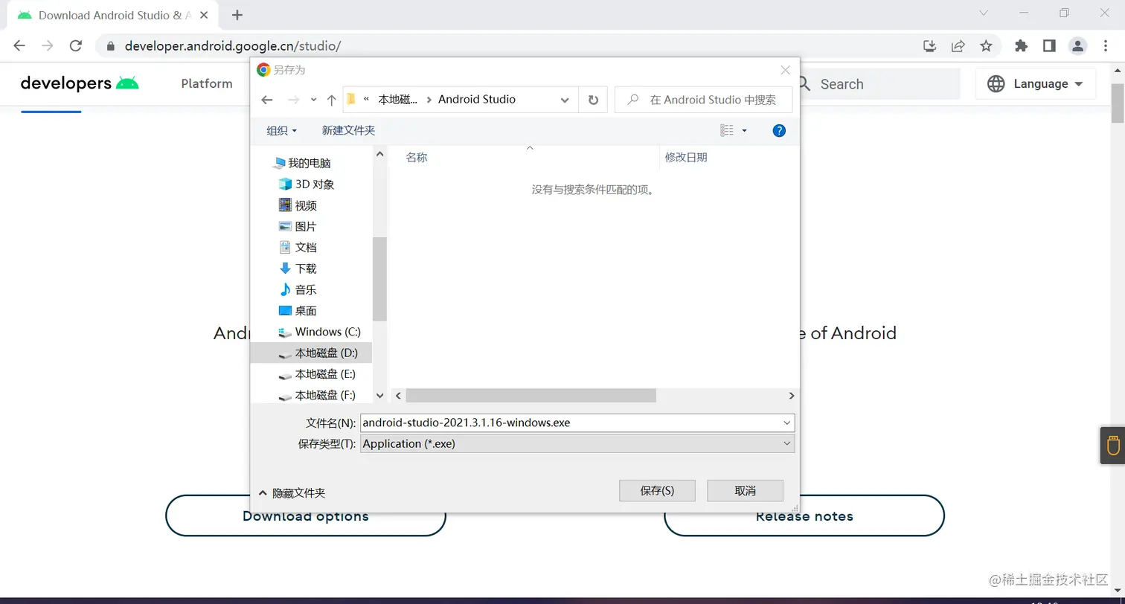Viewport: 1125px width, 604px height.
Task: Refresh the Android Studio folder view
Action: click(x=593, y=100)
